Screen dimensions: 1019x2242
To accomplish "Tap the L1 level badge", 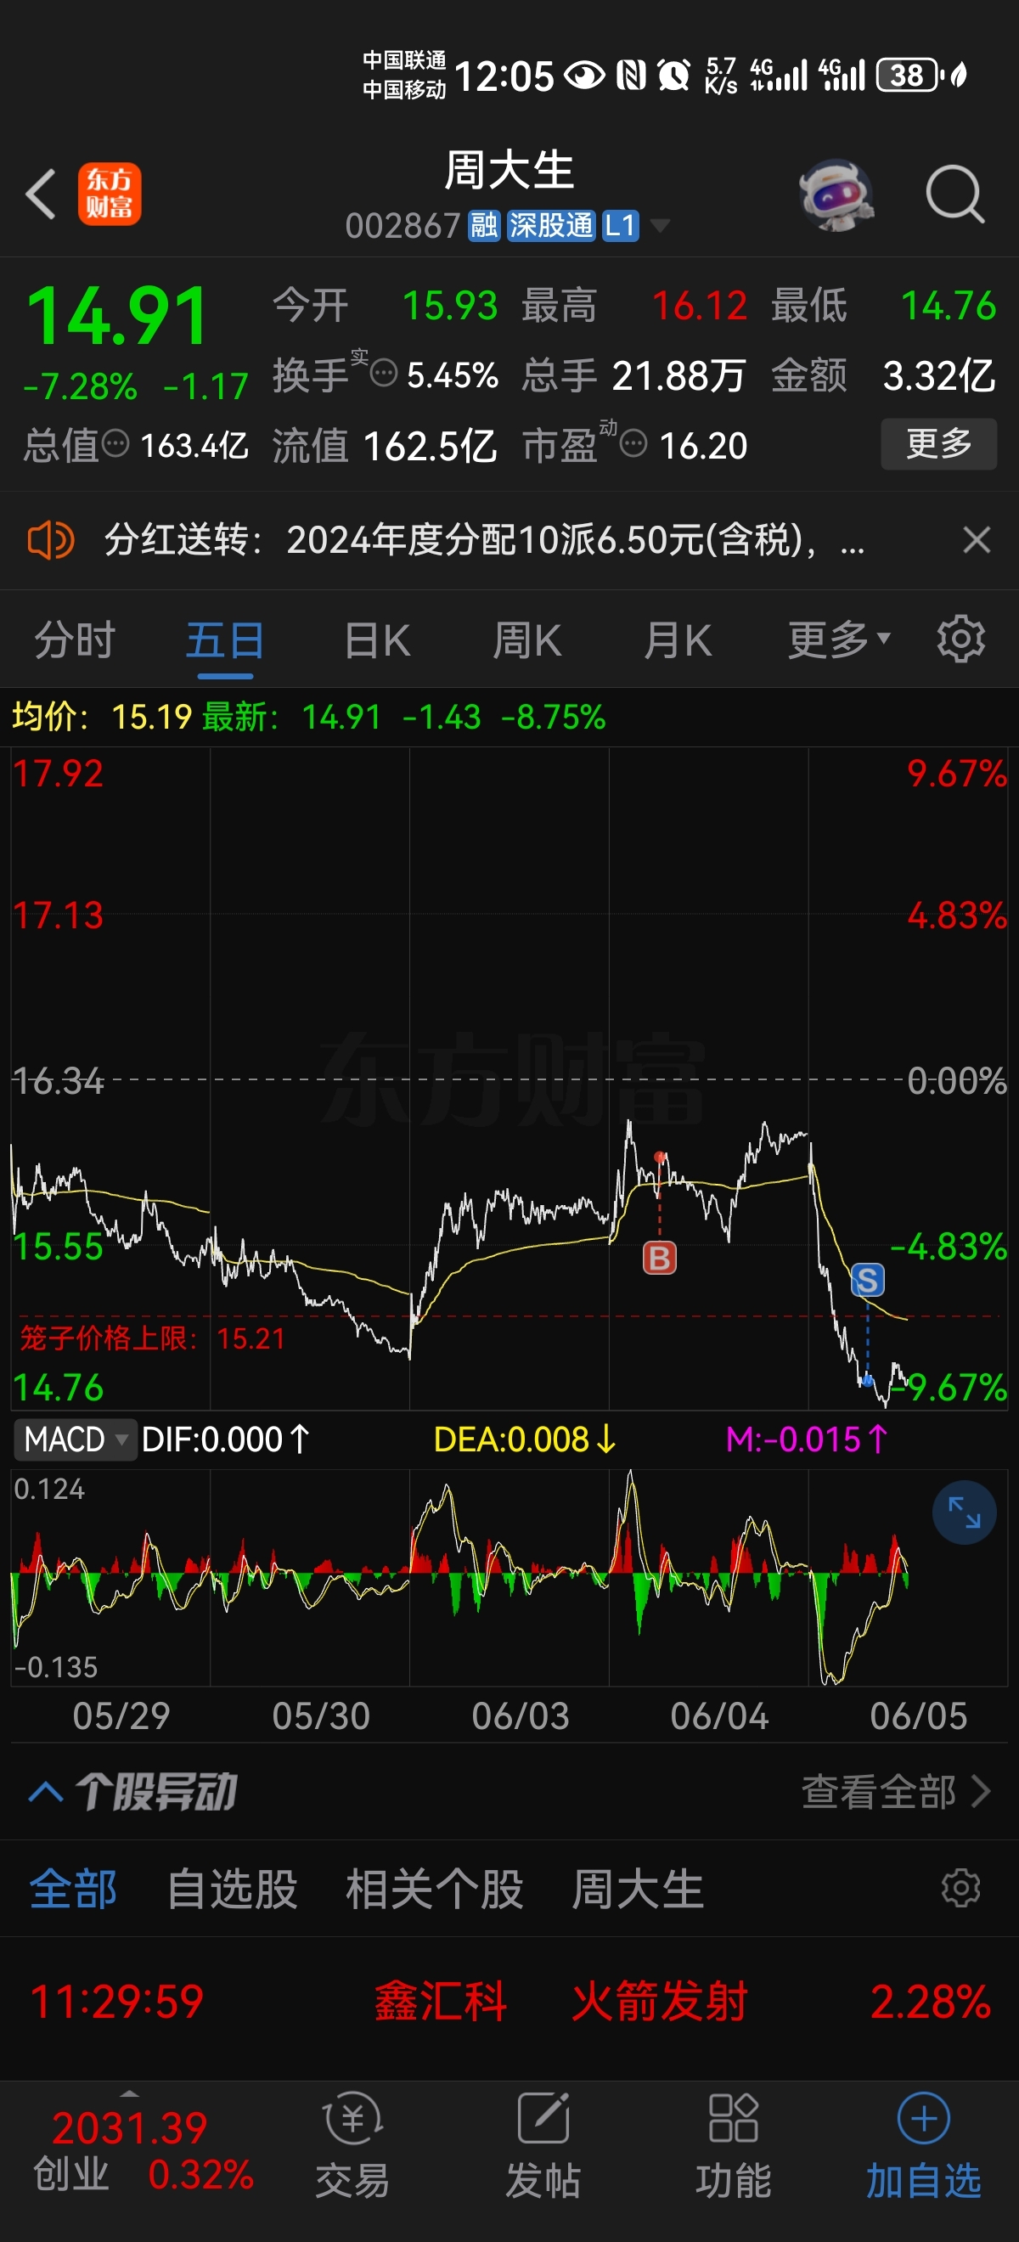I will coord(620,226).
